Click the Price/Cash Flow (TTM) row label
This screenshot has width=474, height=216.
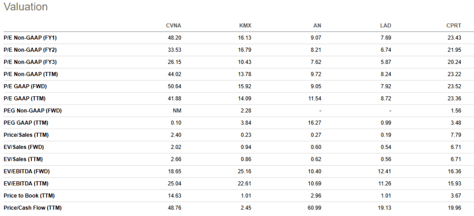32,208
